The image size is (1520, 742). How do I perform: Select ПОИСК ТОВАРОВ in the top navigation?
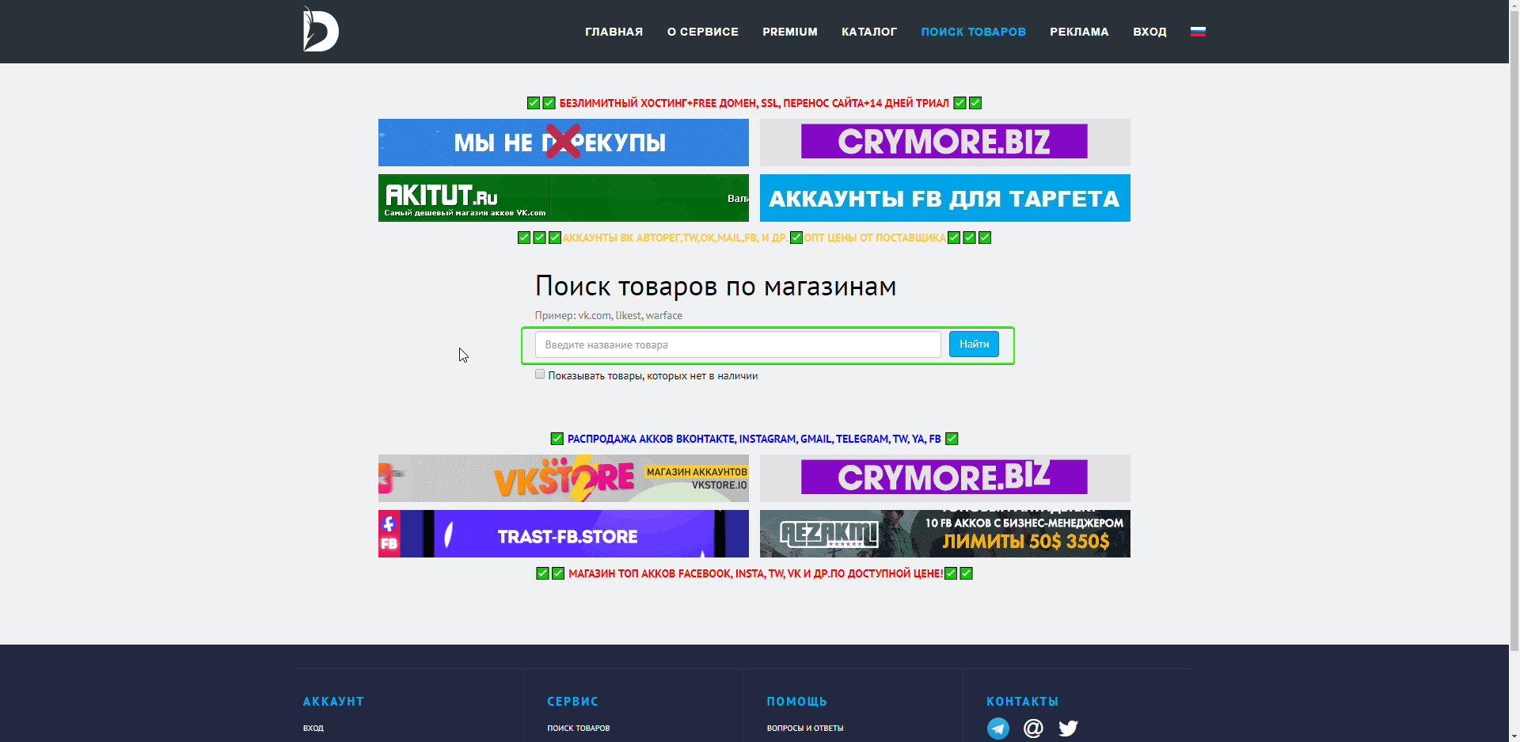tap(974, 32)
